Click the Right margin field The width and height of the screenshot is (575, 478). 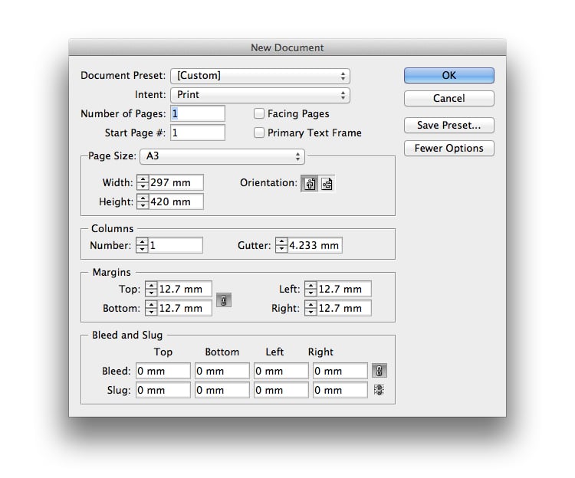(x=343, y=308)
